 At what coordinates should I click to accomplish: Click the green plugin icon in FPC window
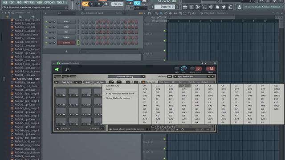tap(57, 69)
